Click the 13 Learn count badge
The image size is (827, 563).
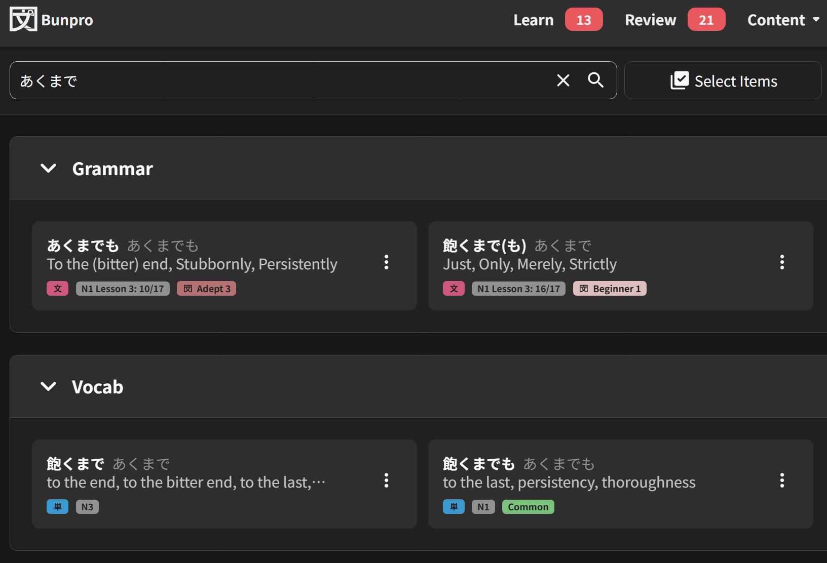[584, 20]
